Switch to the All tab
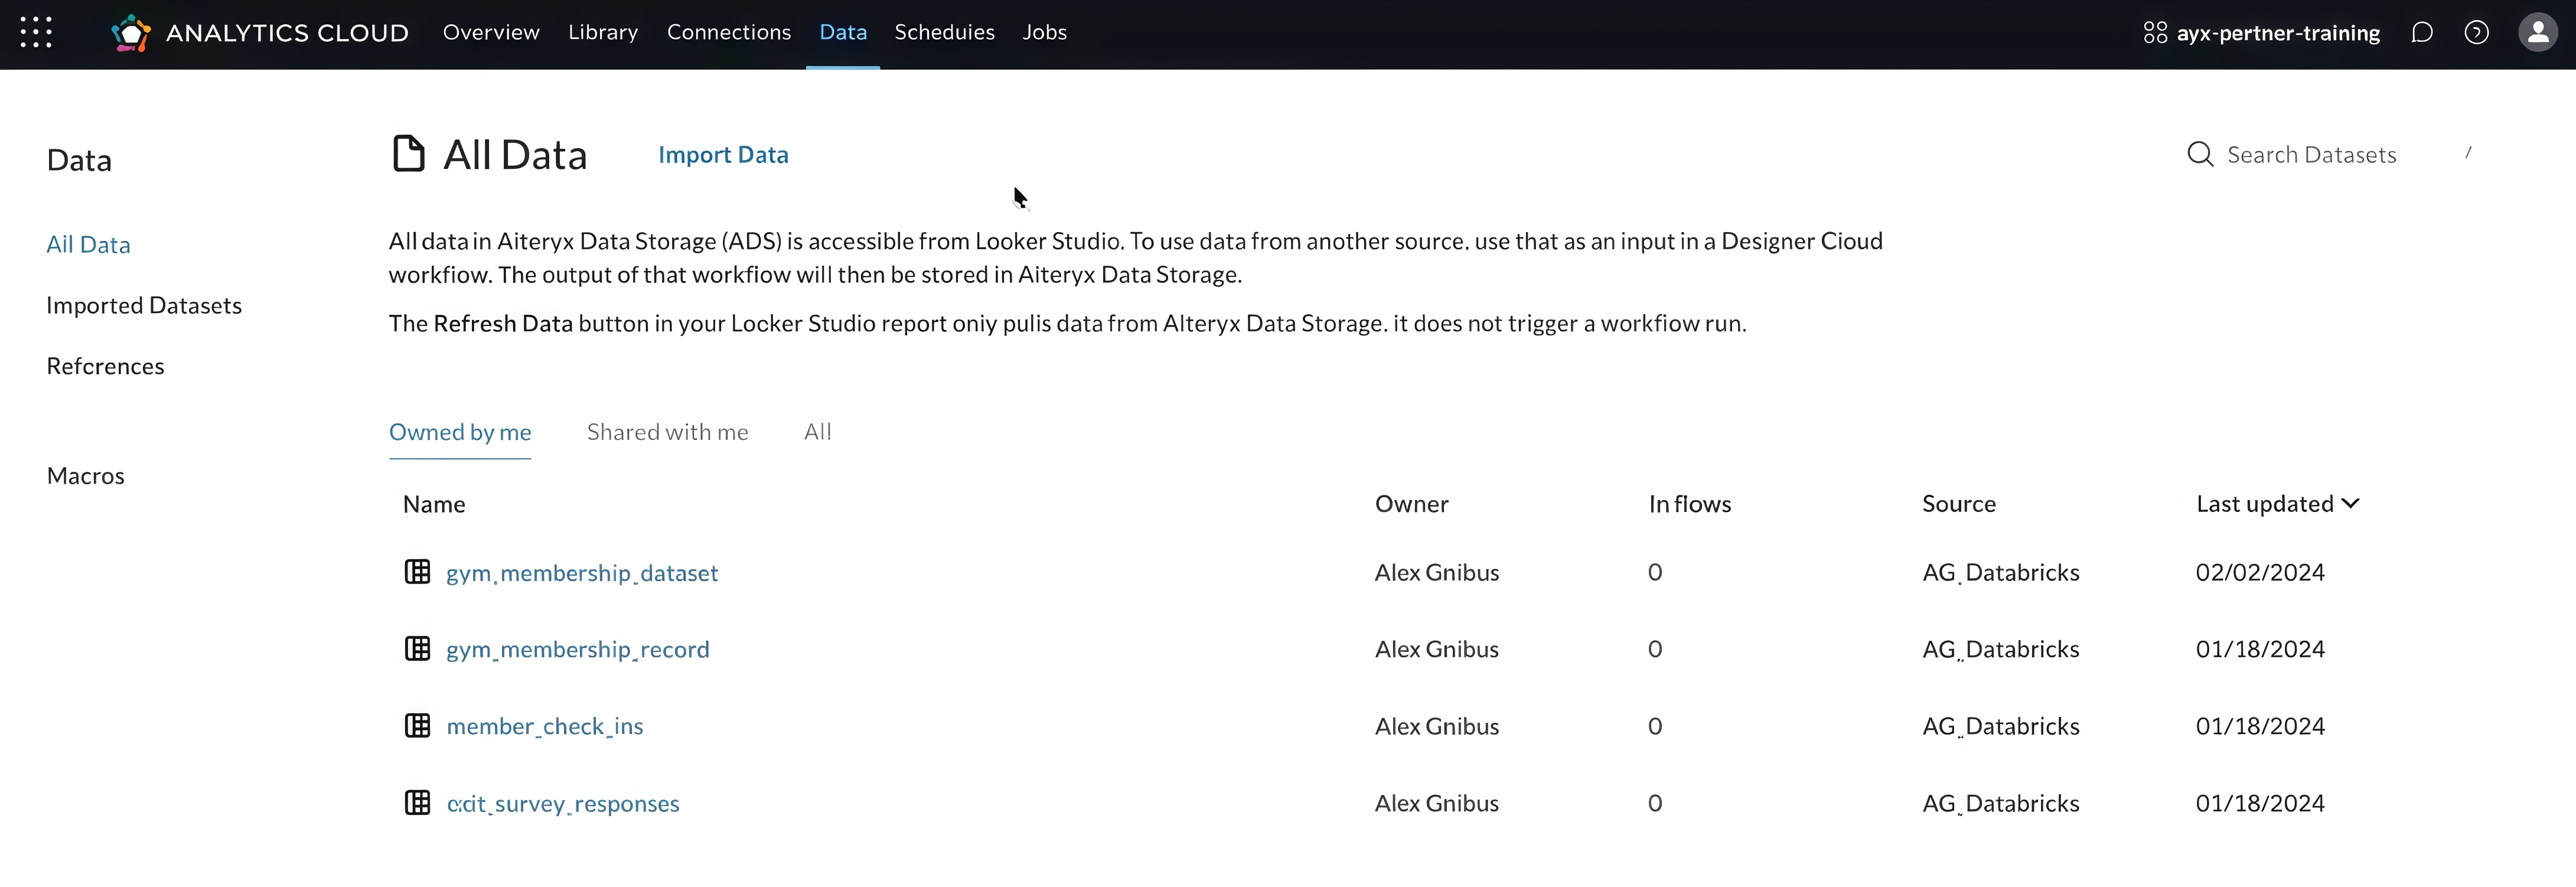 (817, 432)
